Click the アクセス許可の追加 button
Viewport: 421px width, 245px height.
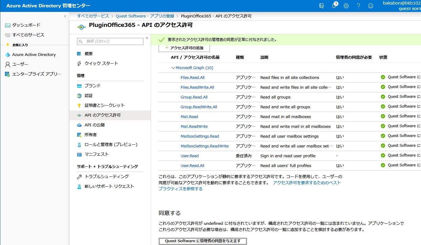coord(184,48)
